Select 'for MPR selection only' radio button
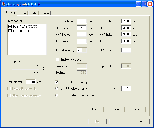The image size is (154, 128). [57, 89]
